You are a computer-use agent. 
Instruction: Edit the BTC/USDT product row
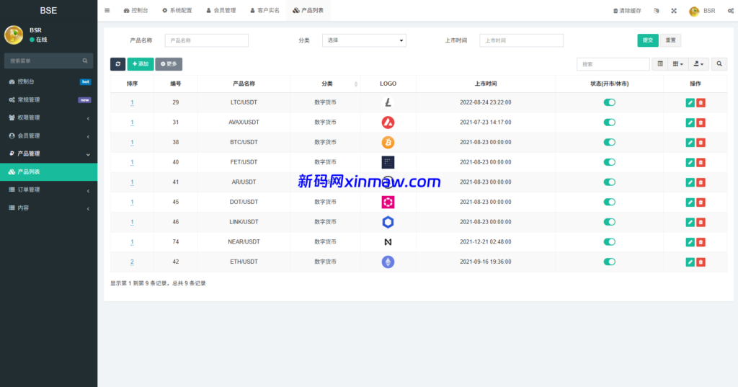pos(690,142)
